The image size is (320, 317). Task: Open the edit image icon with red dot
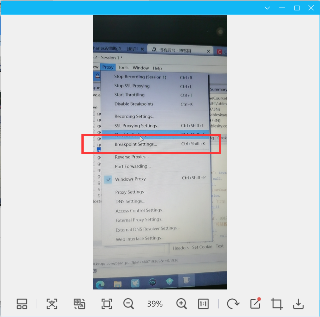(256, 303)
